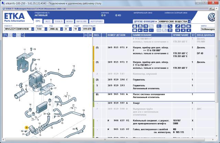Click the vehicle data list icon
This screenshot has width=220, height=143.
(x=159, y=26)
